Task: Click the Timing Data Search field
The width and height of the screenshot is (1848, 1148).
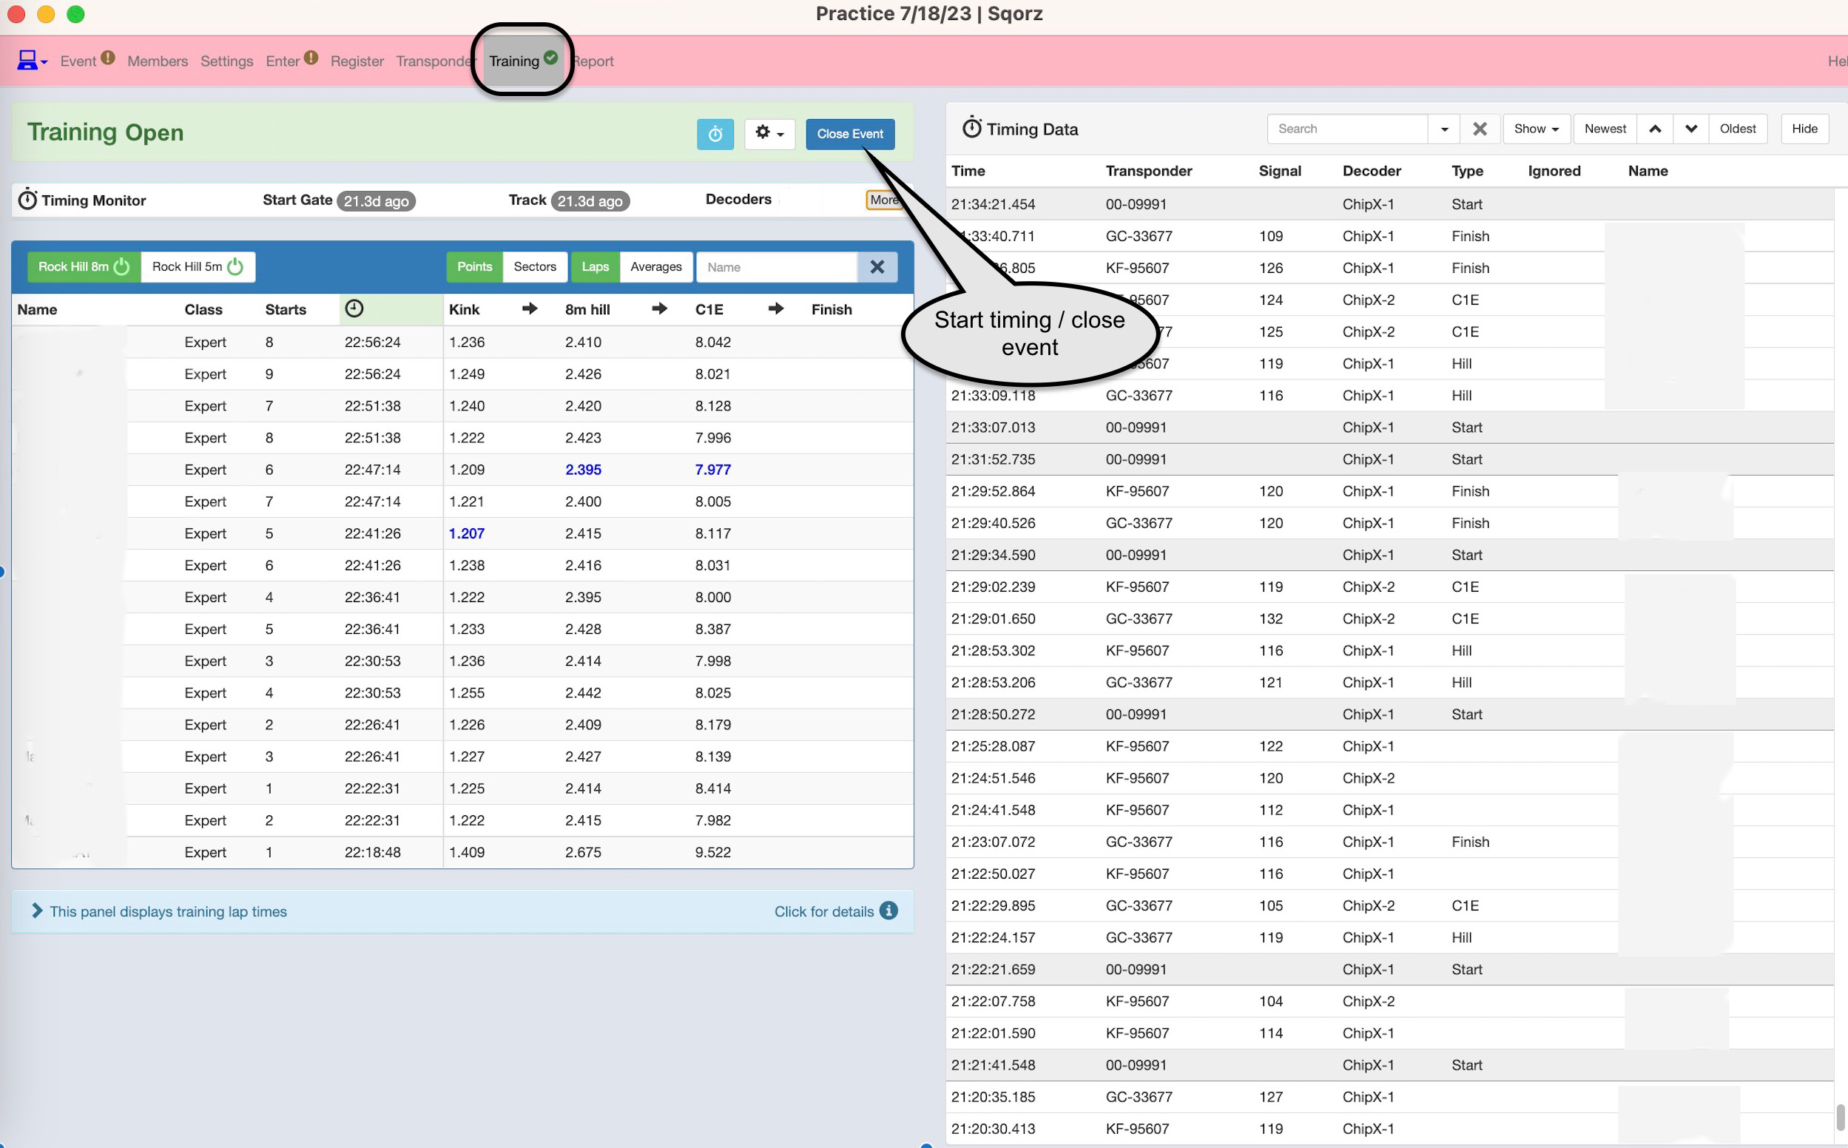Action: coord(1348,129)
